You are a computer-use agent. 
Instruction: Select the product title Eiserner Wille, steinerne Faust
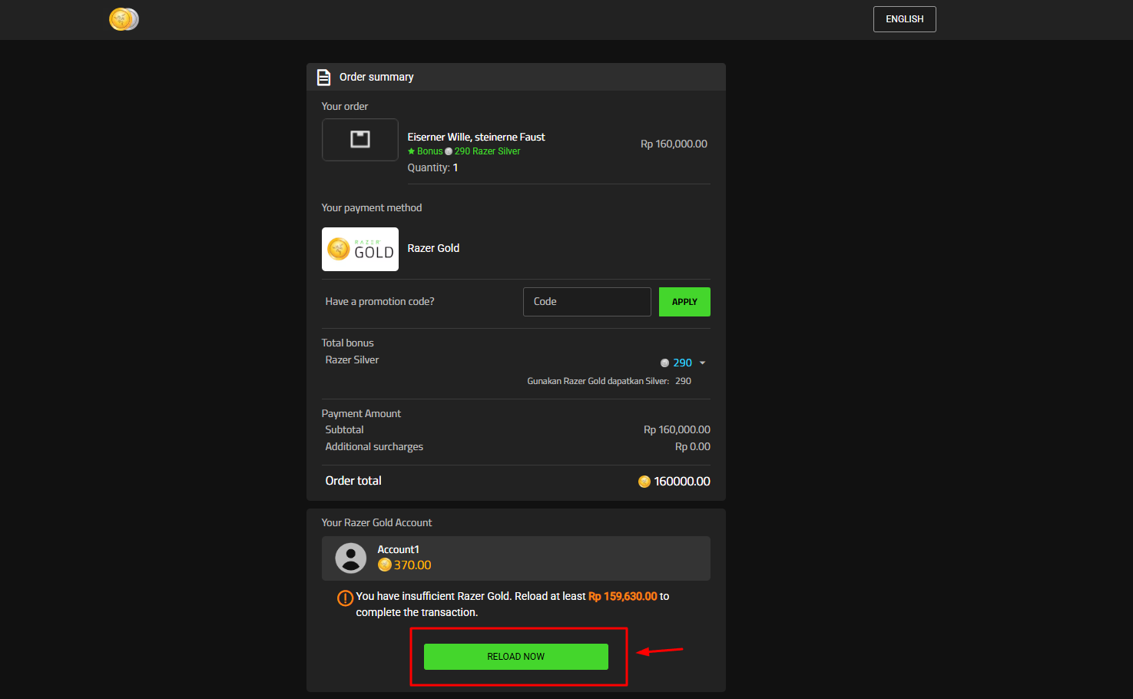(x=476, y=137)
